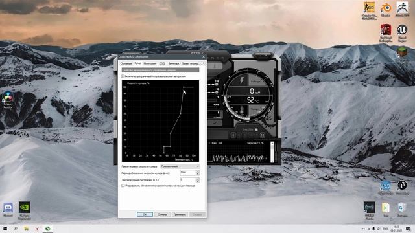This screenshot has height=233, width=415.
Task: Select the fan curve node at 30% speed
Action: click(171, 133)
